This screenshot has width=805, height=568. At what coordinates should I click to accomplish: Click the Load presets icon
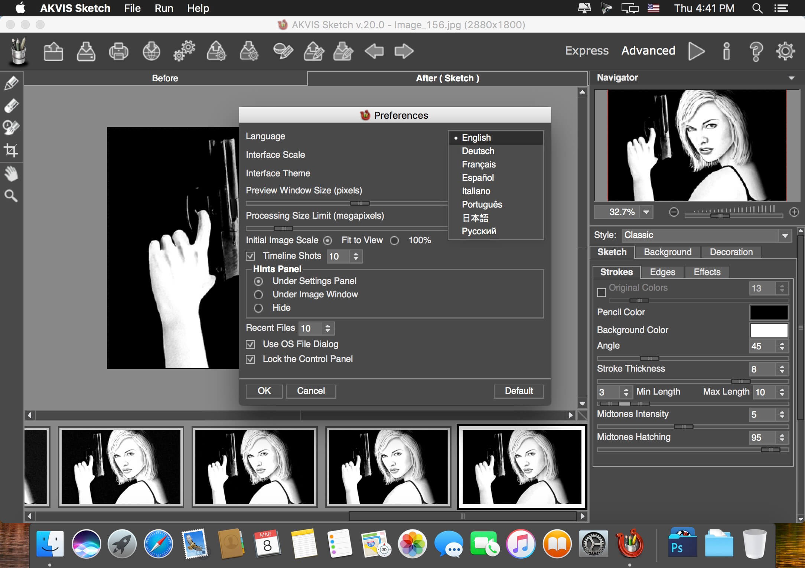[216, 51]
